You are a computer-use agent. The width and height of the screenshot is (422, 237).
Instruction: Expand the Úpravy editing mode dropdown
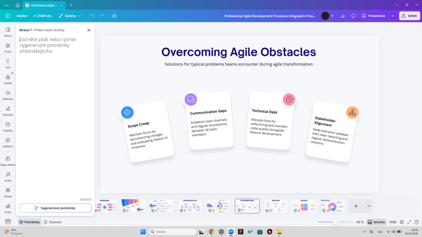pos(70,16)
